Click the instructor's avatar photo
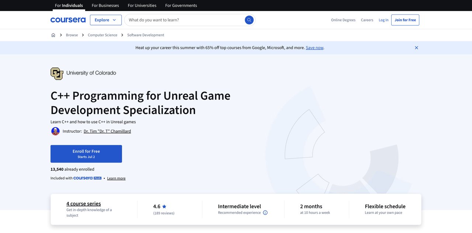472x233 pixels. click(55, 131)
